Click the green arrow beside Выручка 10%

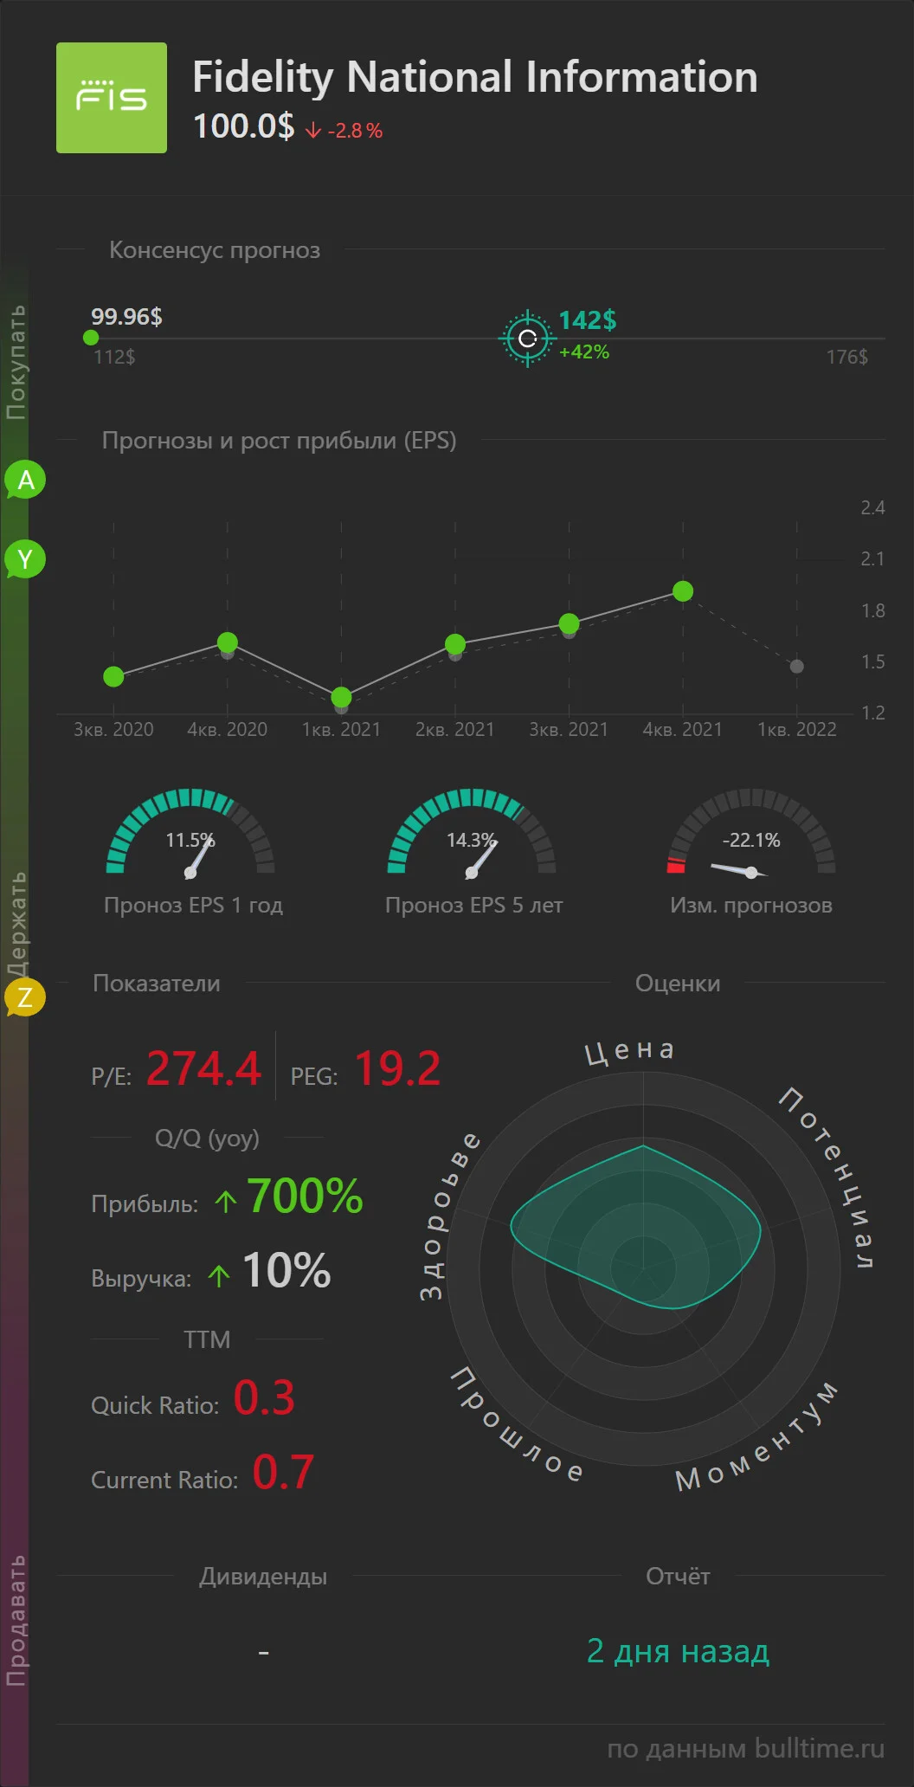pyautogui.click(x=219, y=1275)
